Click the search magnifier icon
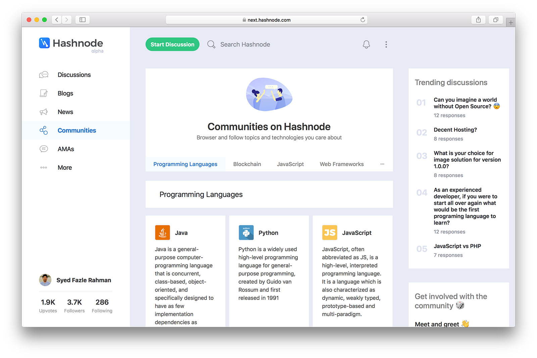The width and height of the screenshot is (537, 358). click(211, 45)
